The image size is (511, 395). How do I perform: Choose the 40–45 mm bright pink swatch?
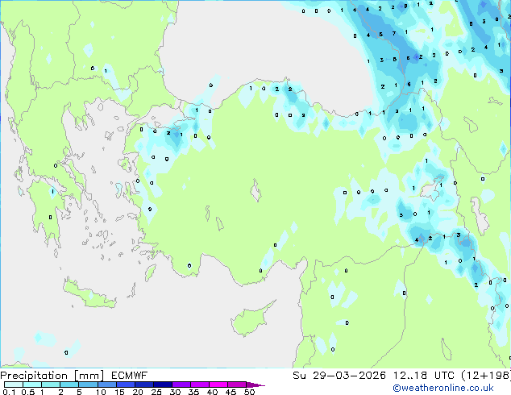pyautogui.click(x=218, y=385)
